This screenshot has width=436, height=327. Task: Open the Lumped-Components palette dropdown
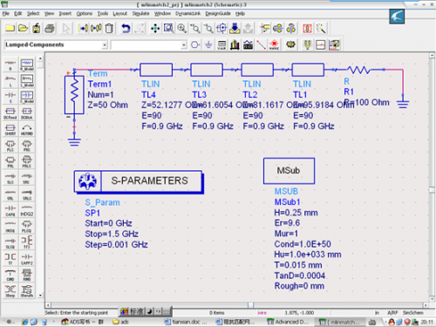105,45
